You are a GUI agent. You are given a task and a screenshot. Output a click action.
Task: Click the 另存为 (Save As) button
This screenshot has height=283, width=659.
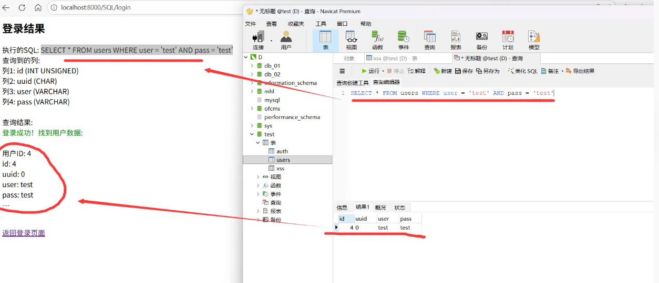point(488,71)
